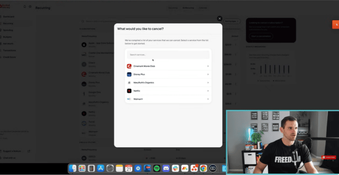339x175 pixels.
Task: Open settings gear in Rocket Money header
Action: point(30,7)
